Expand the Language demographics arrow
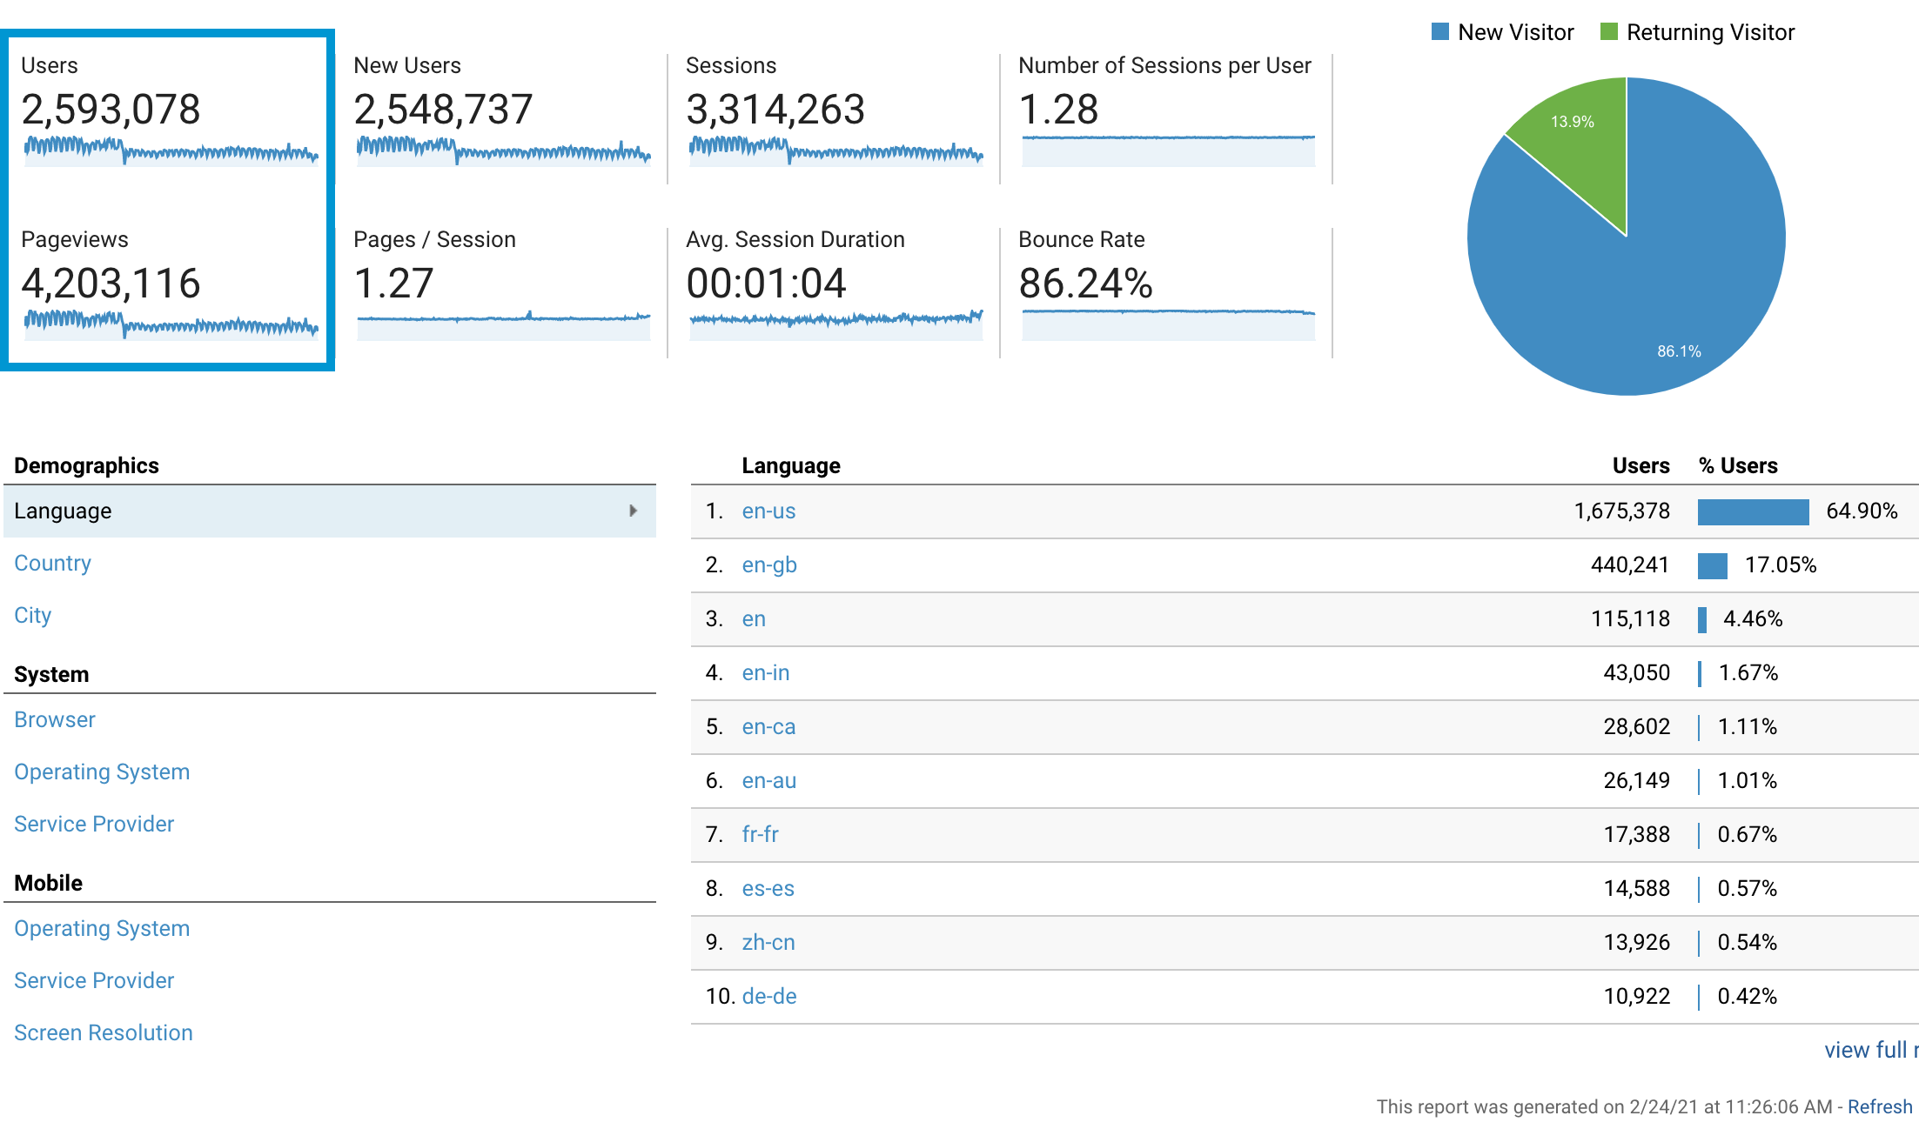 click(x=633, y=511)
